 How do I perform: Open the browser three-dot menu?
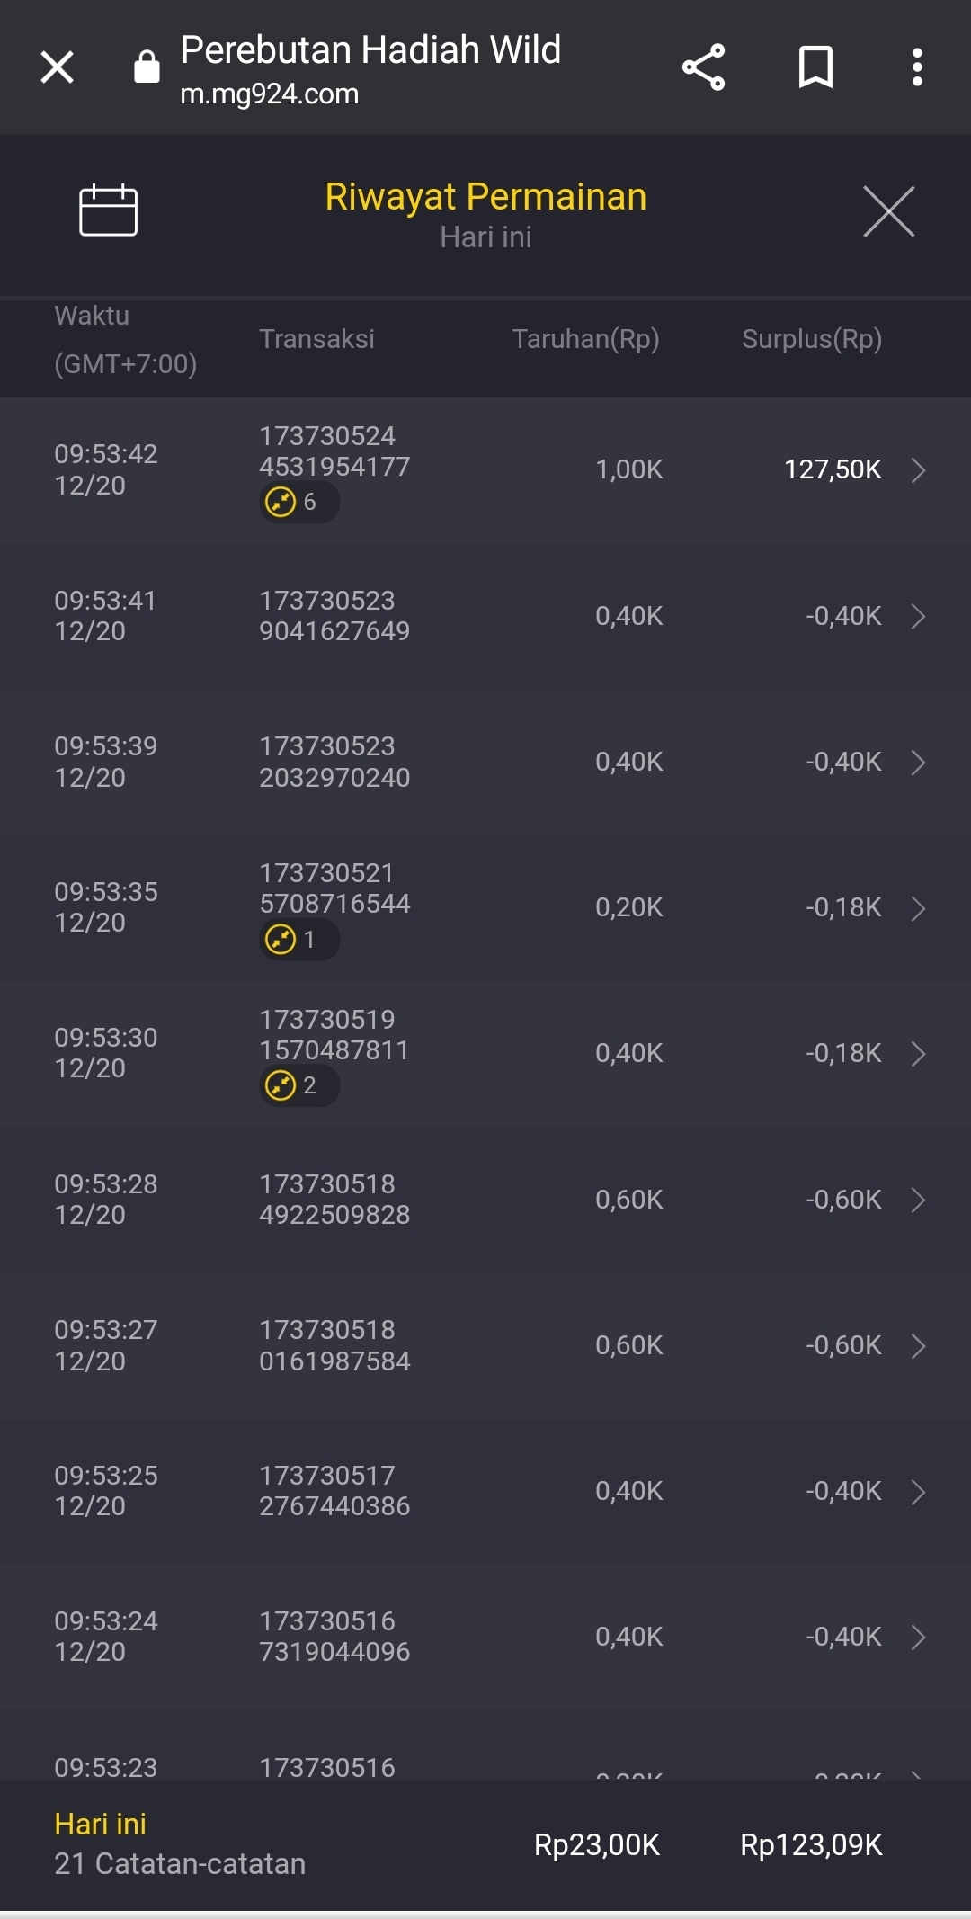click(x=916, y=67)
